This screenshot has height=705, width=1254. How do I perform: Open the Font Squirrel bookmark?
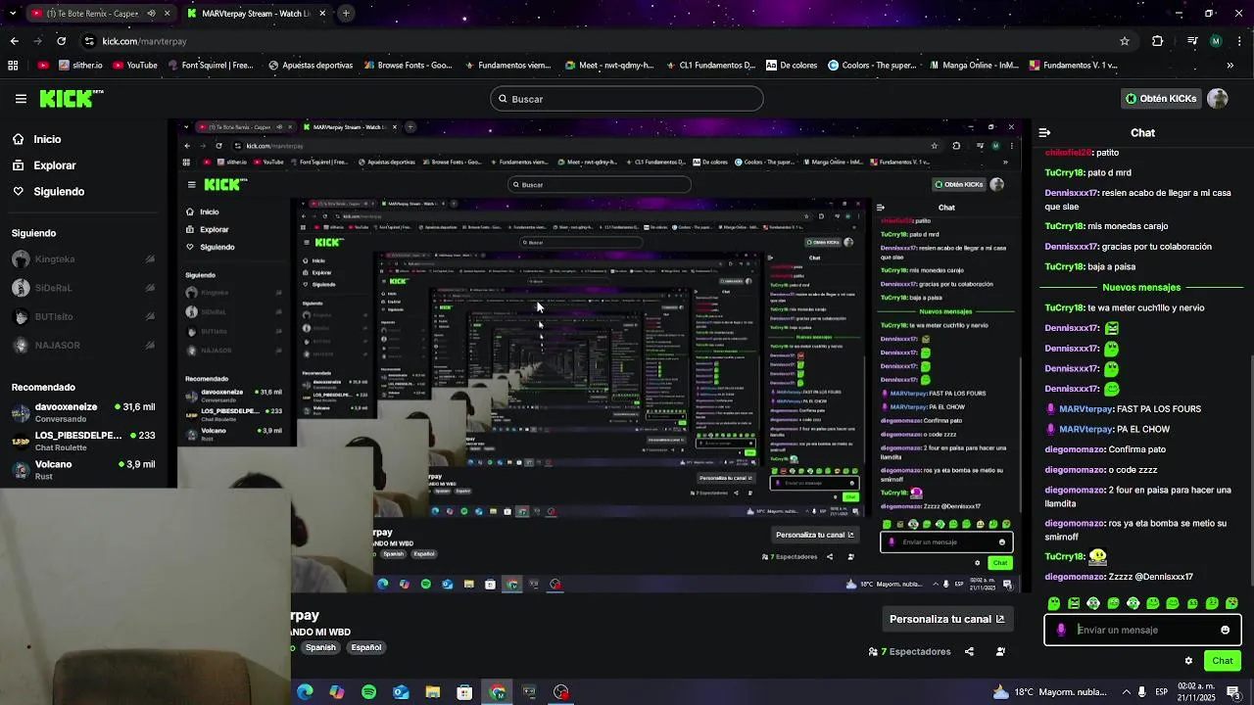[x=211, y=66]
